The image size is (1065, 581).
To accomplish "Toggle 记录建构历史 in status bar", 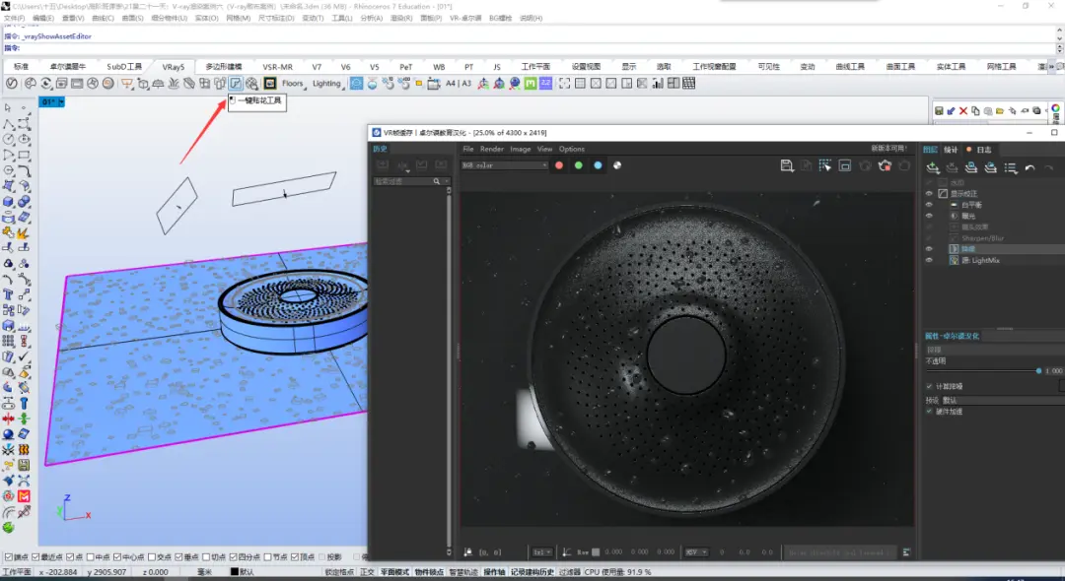I will tap(532, 572).
